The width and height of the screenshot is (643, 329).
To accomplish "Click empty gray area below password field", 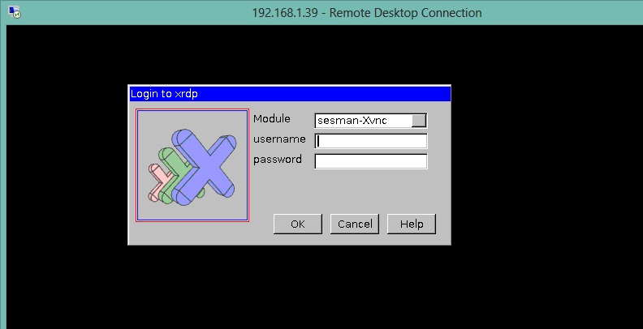I will point(357,190).
